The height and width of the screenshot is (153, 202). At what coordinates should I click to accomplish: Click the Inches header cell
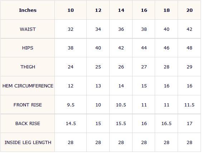click(x=28, y=10)
